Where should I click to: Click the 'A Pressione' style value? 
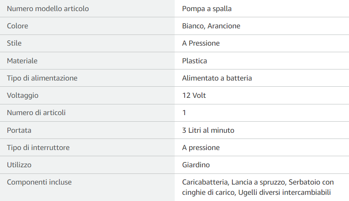[201, 43]
